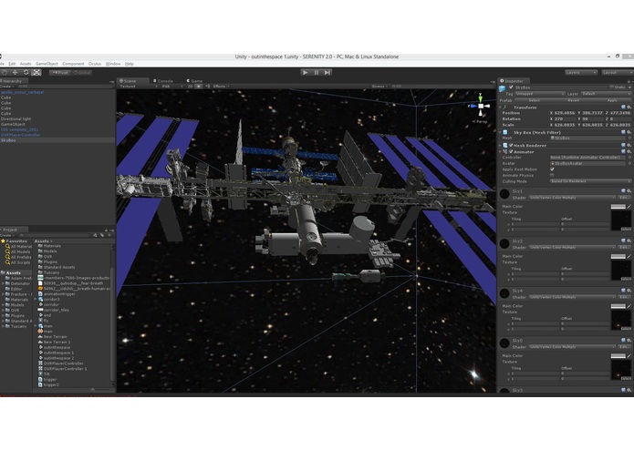634x450 pixels.
Task: Open the Hierarchy Create menu button
Action: pos(7,87)
